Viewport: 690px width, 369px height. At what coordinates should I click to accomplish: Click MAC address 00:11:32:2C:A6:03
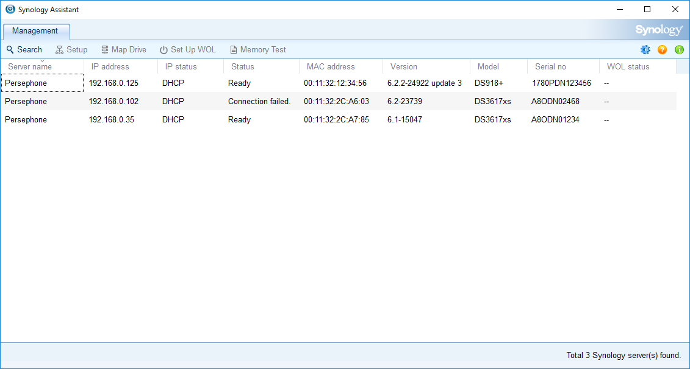click(336, 102)
